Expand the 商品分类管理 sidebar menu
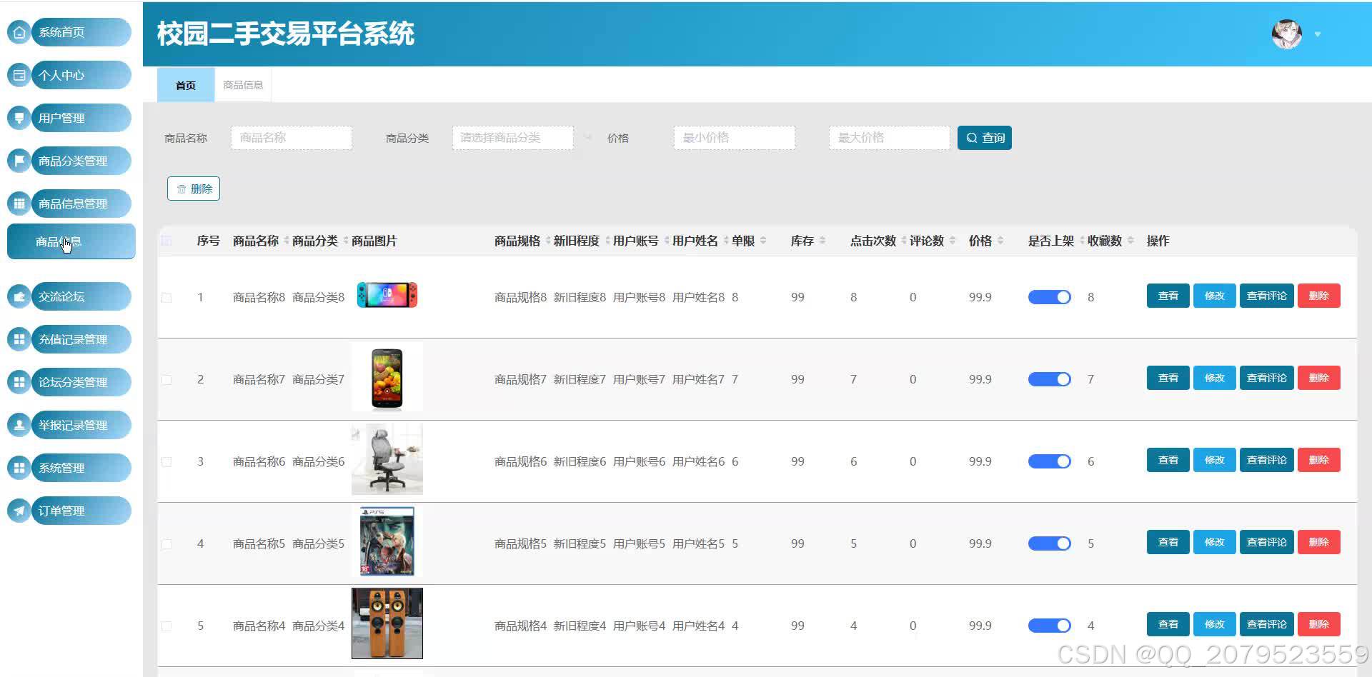This screenshot has height=677, width=1372. [81, 161]
